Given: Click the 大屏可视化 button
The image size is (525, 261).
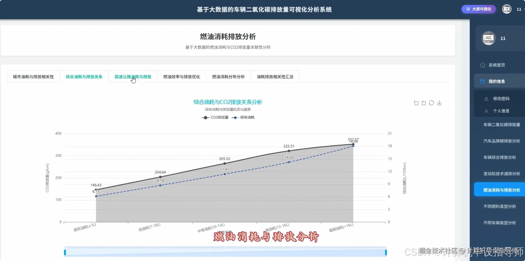Looking at the screenshot, I should click(x=478, y=9).
